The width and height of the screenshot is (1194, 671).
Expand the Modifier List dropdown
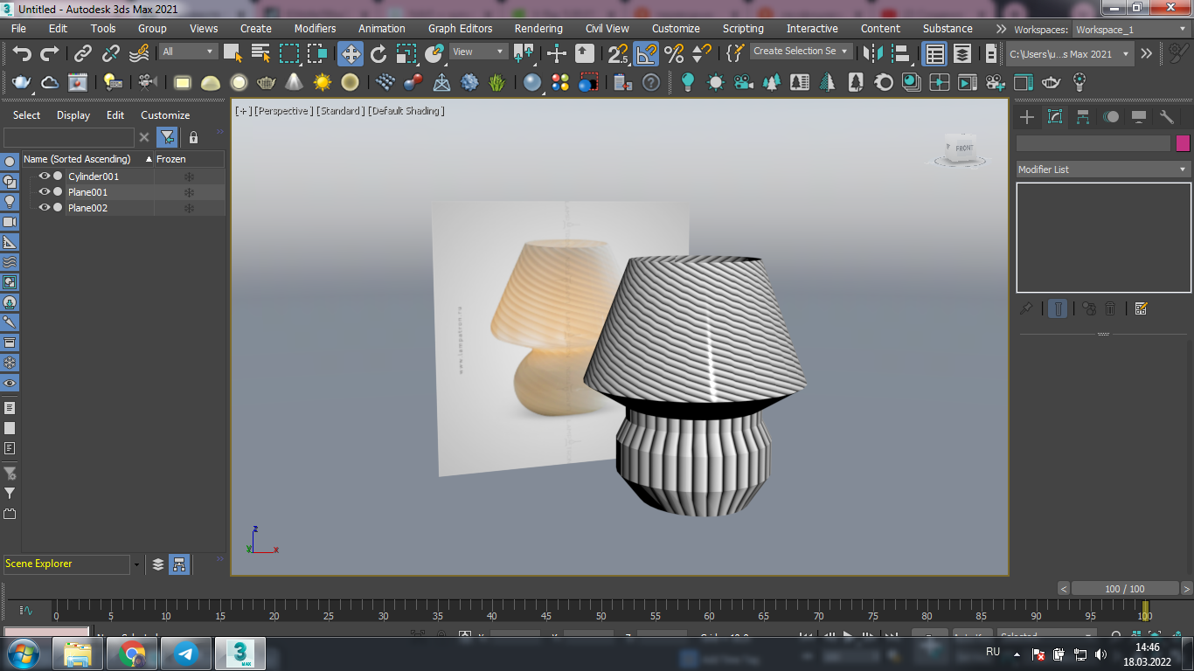[1103, 169]
